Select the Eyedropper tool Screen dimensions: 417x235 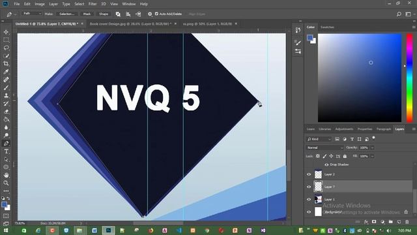6,72
